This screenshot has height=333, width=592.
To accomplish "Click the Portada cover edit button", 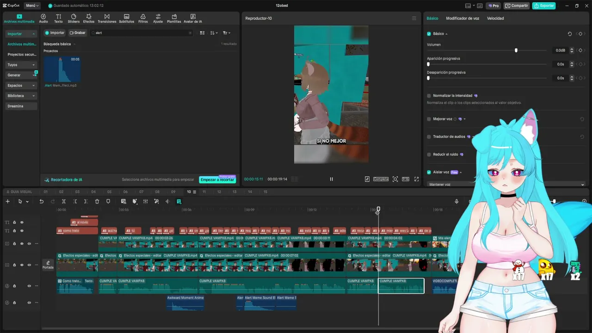I will click(x=48, y=265).
